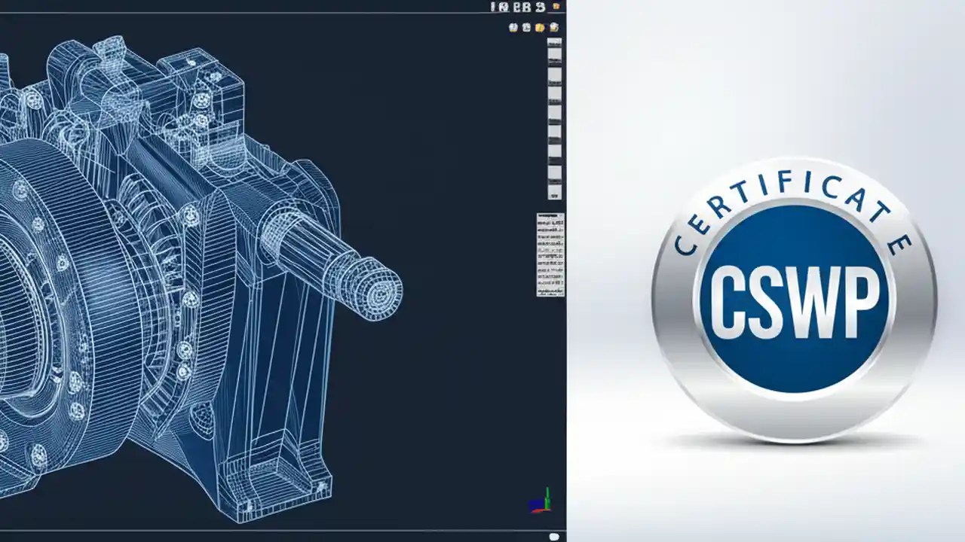Select the rightmost title bar menu entry

541,8
